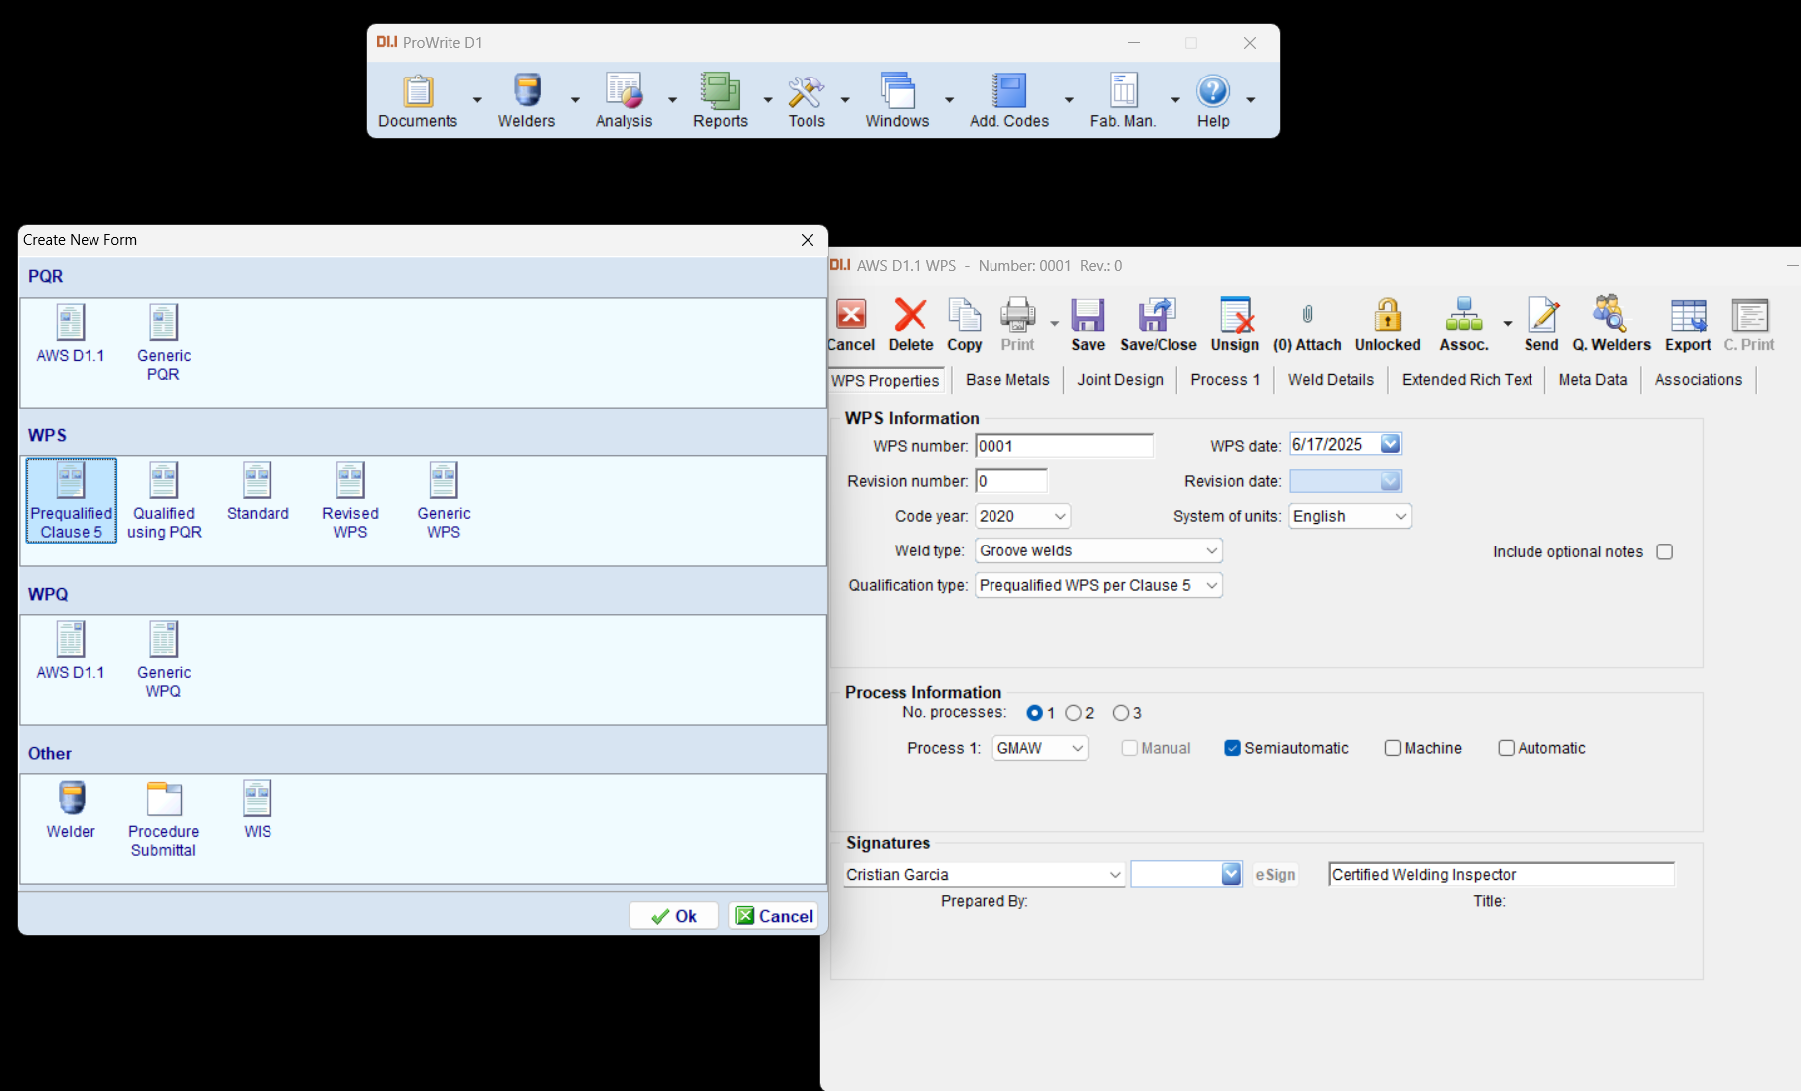Open the Reports toolbar icon

[720, 99]
